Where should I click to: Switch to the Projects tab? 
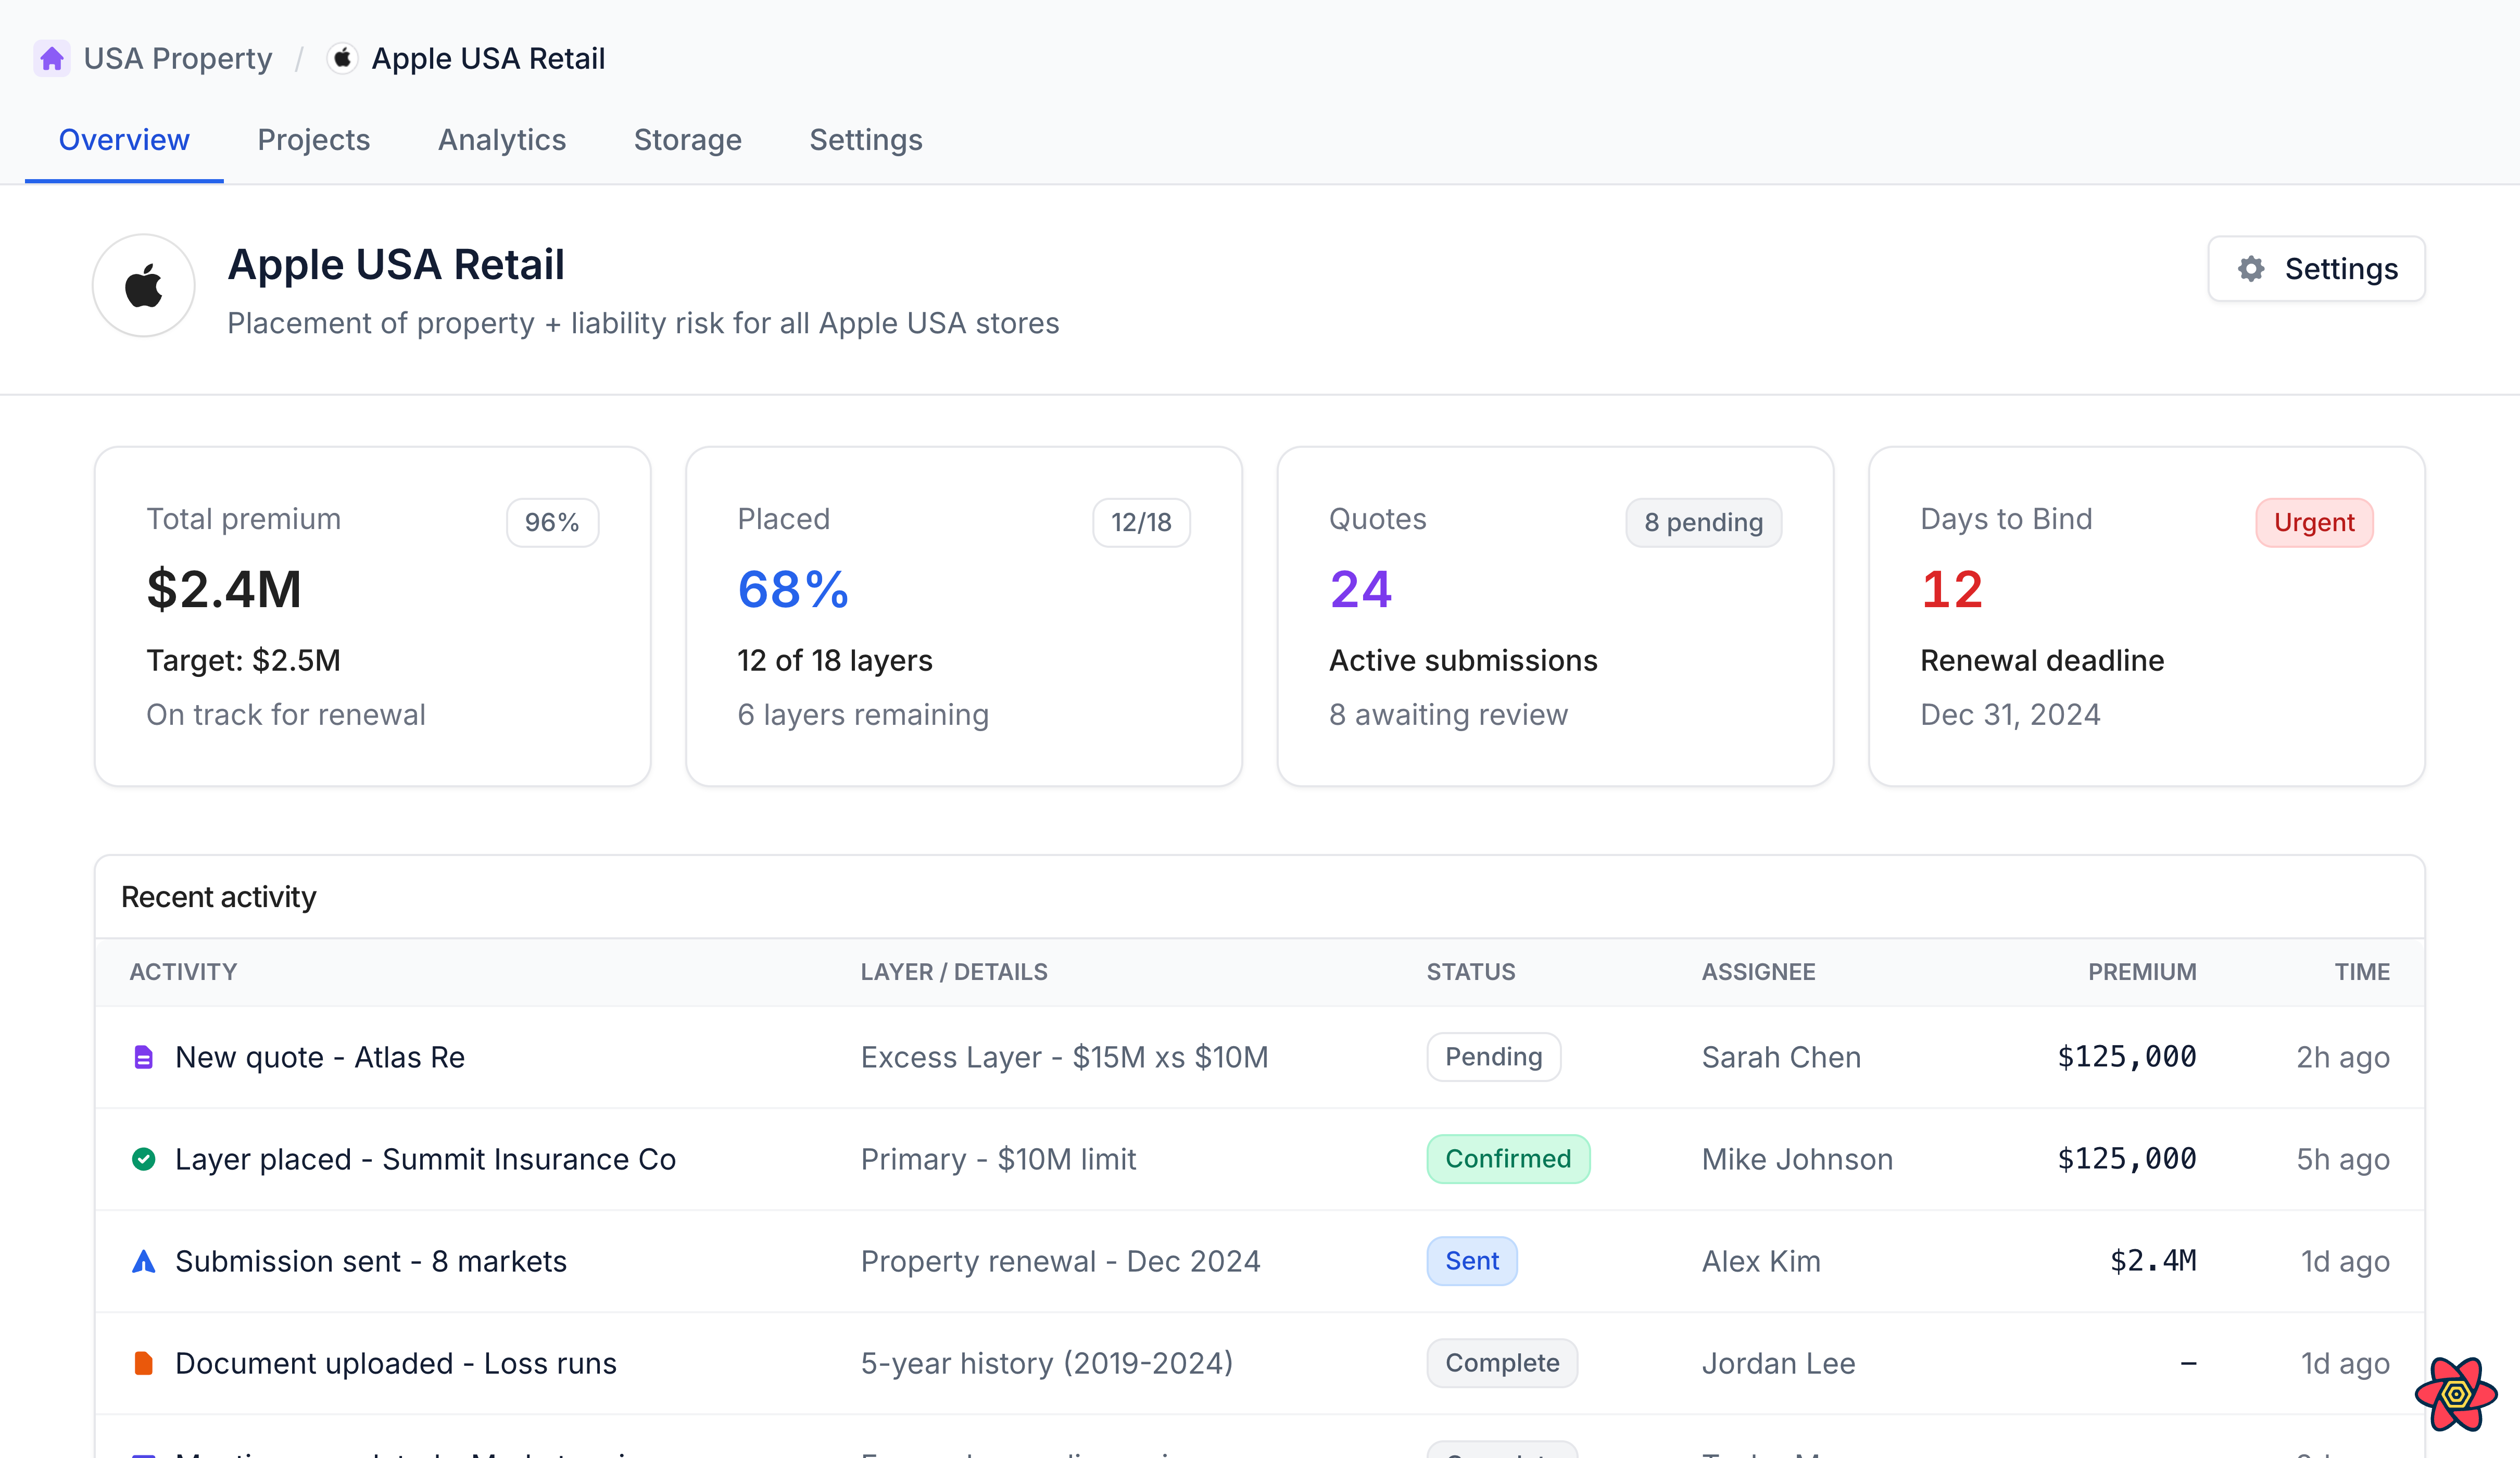pos(313,140)
